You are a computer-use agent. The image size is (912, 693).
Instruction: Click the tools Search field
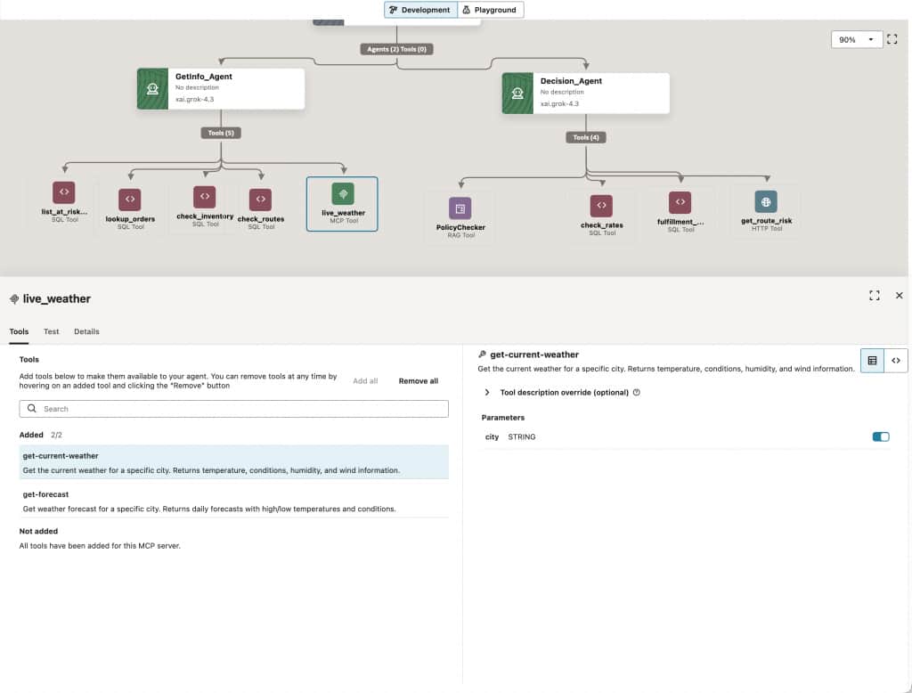tap(234, 409)
